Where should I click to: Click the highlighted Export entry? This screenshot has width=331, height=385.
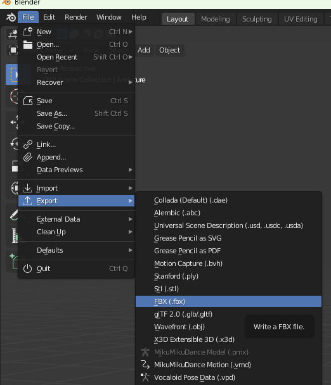[77, 201]
